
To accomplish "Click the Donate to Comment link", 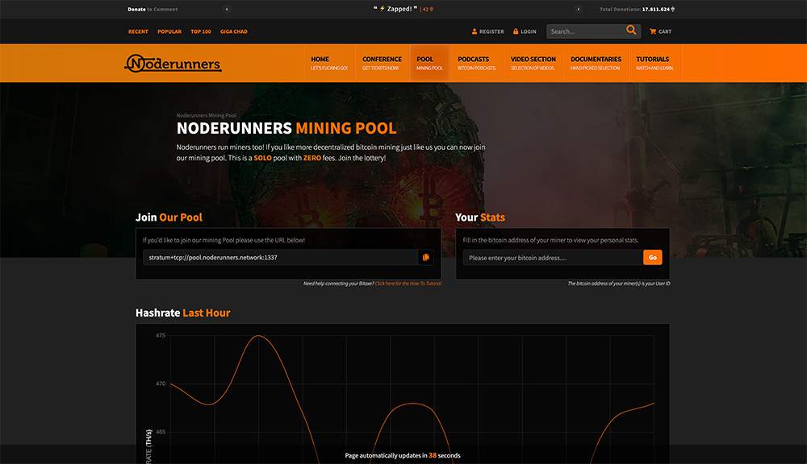I will pyautogui.click(x=152, y=10).
